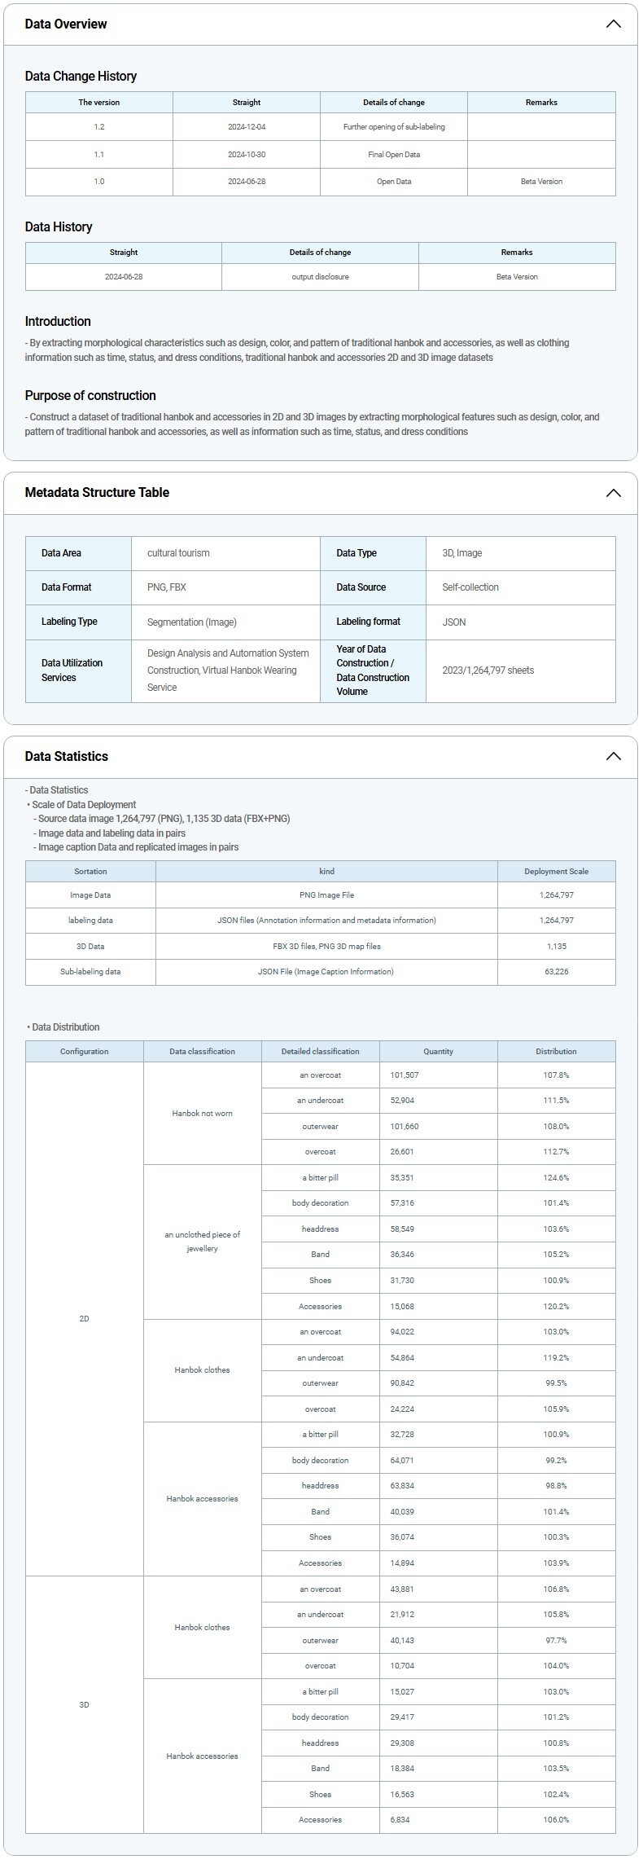643x1864 pixels.
Task: Collapse the Metadata Structure Table chevron
Action: [613, 493]
